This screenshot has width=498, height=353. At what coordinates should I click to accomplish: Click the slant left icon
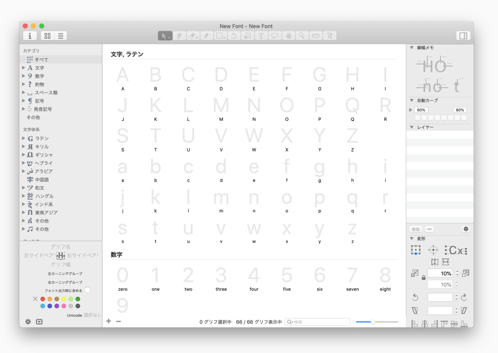(x=415, y=310)
